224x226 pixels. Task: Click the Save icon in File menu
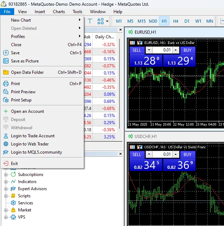click(x=6, y=53)
